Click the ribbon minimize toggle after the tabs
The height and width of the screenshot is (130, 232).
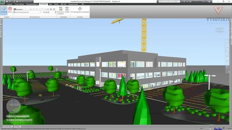83,4
